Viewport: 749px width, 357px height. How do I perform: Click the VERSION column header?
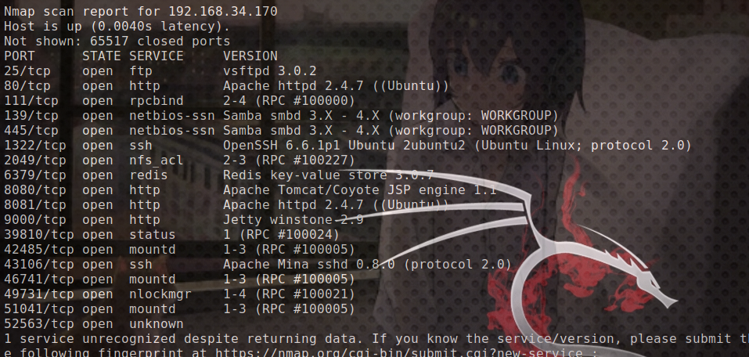click(250, 56)
